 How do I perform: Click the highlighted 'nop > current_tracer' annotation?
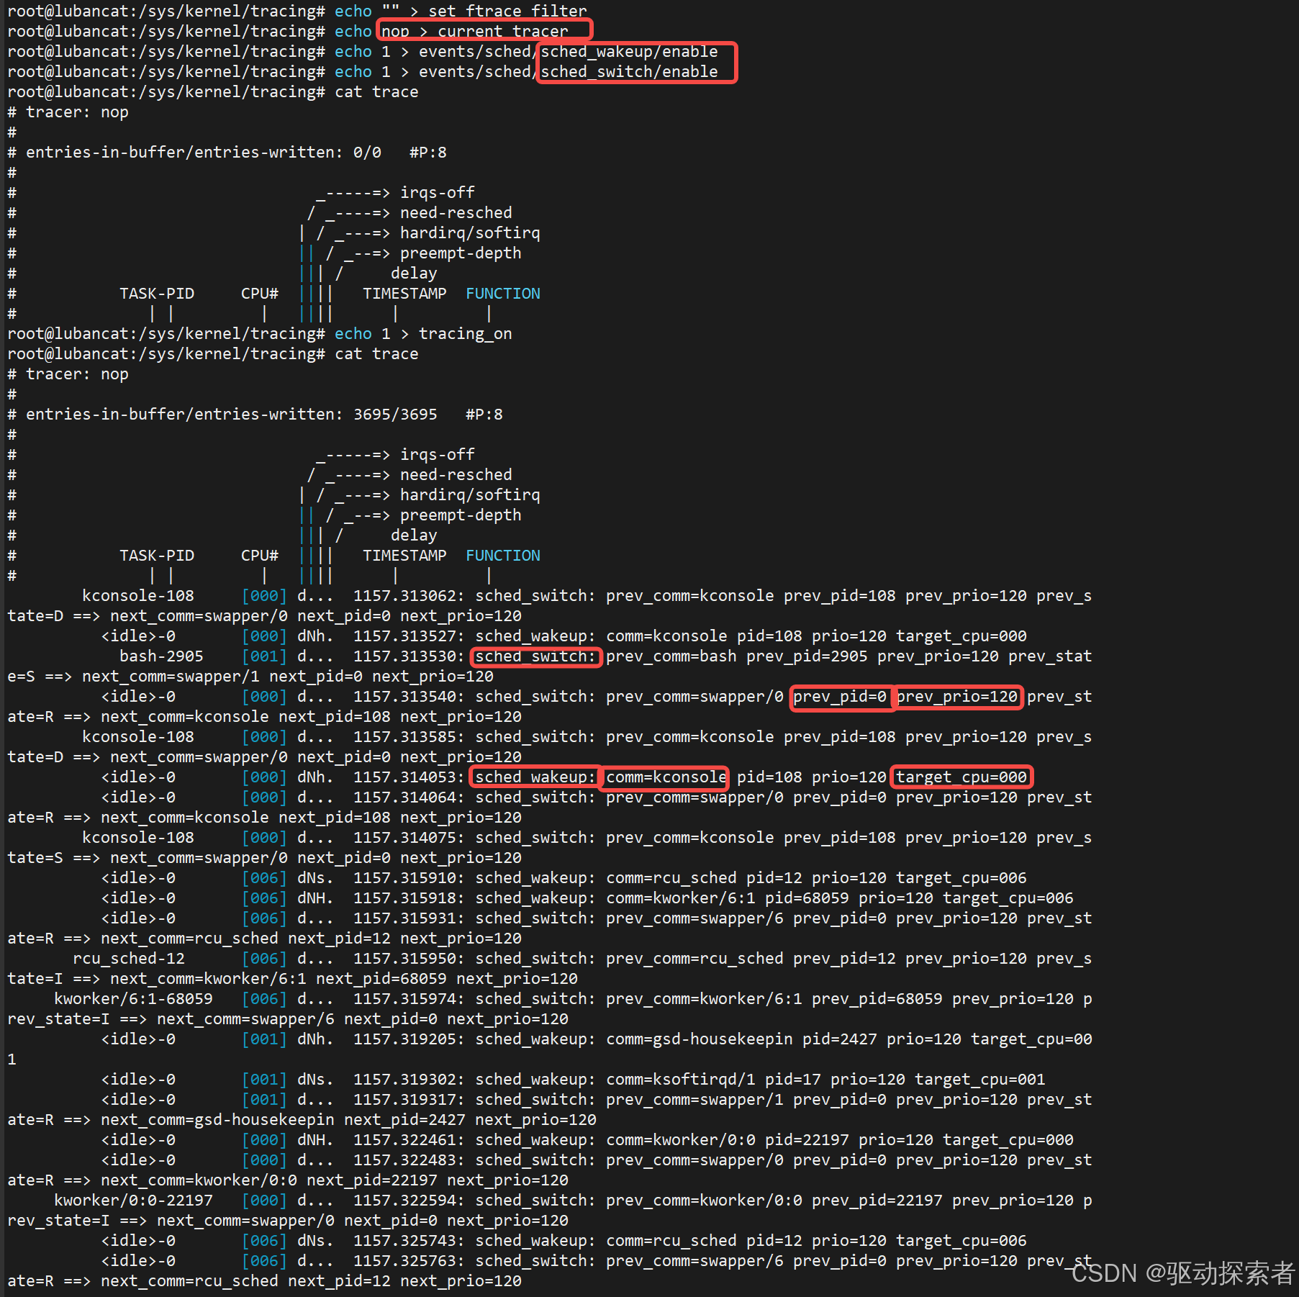pyautogui.click(x=482, y=31)
